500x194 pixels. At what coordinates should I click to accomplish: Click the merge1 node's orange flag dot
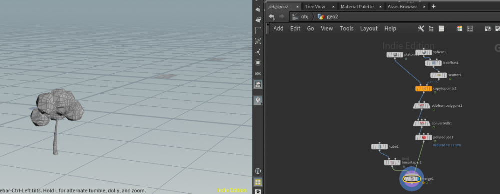tap(423, 183)
